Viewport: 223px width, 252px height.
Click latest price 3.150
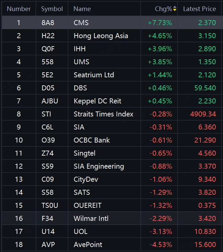207,36
